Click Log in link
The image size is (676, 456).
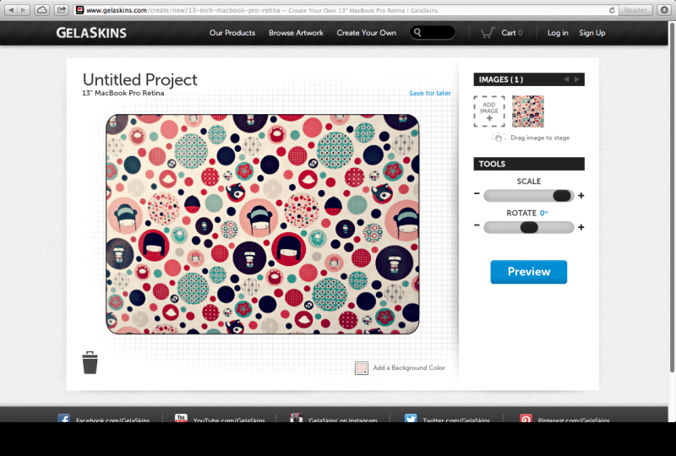coord(558,33)
